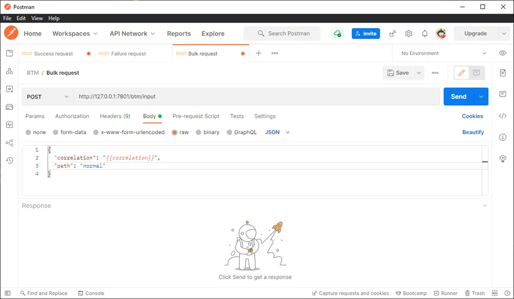
Task: Open the JSON format dropdown
Action: tap(277, 132)
